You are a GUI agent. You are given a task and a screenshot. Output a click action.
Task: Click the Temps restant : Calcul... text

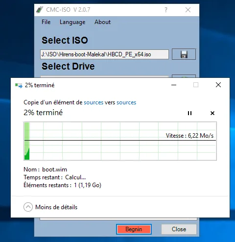click(x=54, y=177)
